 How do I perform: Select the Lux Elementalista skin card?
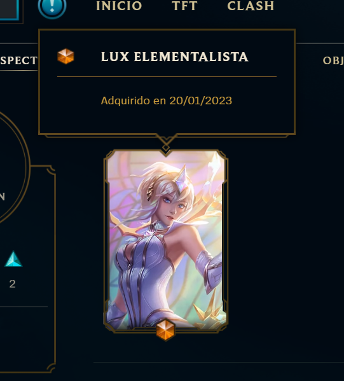point(166,241)
